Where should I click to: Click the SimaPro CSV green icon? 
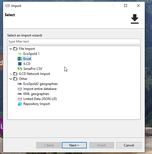point(20,69)
